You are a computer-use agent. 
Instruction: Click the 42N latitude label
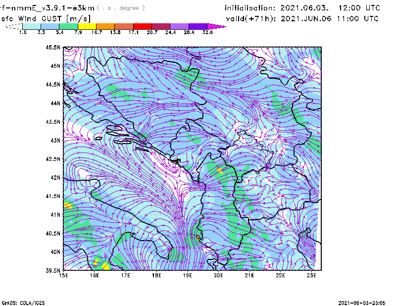[55, 178]
